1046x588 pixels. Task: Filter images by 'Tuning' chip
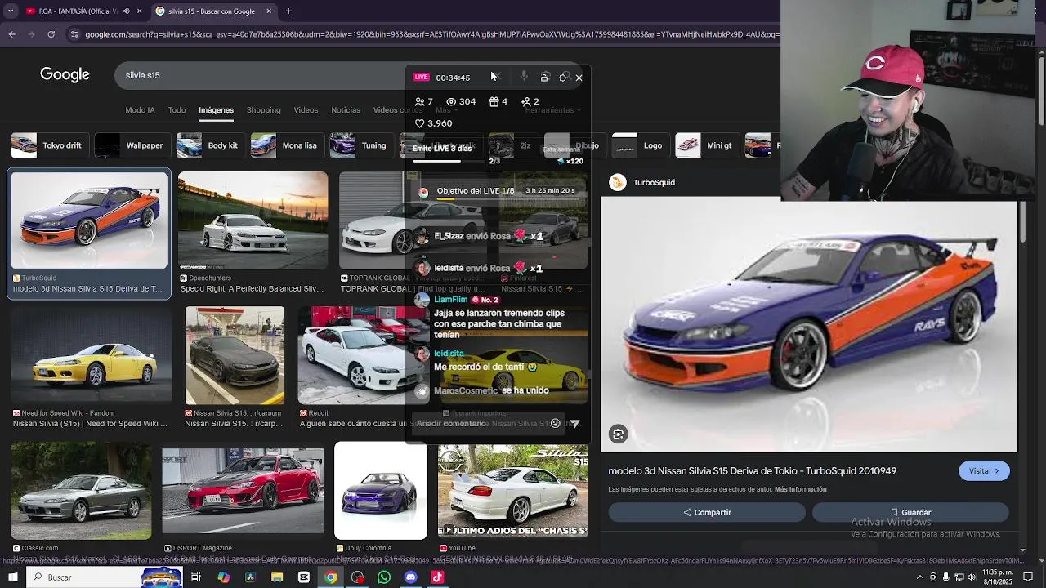click(360, 145)
